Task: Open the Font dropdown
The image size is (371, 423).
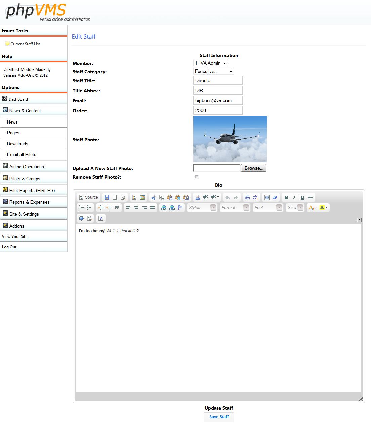Action: 267,208
